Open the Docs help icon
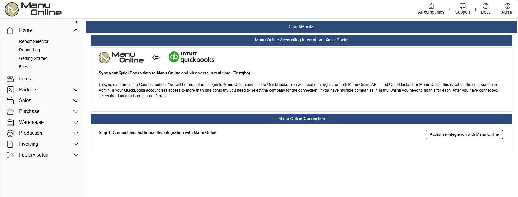 click(486, 6)
